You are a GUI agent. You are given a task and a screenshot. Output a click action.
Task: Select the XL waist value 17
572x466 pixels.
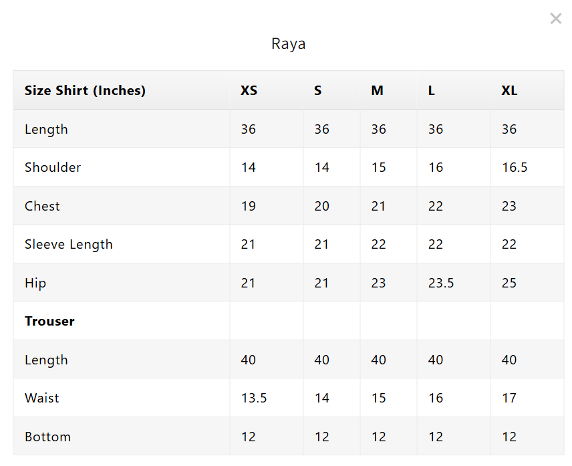click(x=509, y=398)
